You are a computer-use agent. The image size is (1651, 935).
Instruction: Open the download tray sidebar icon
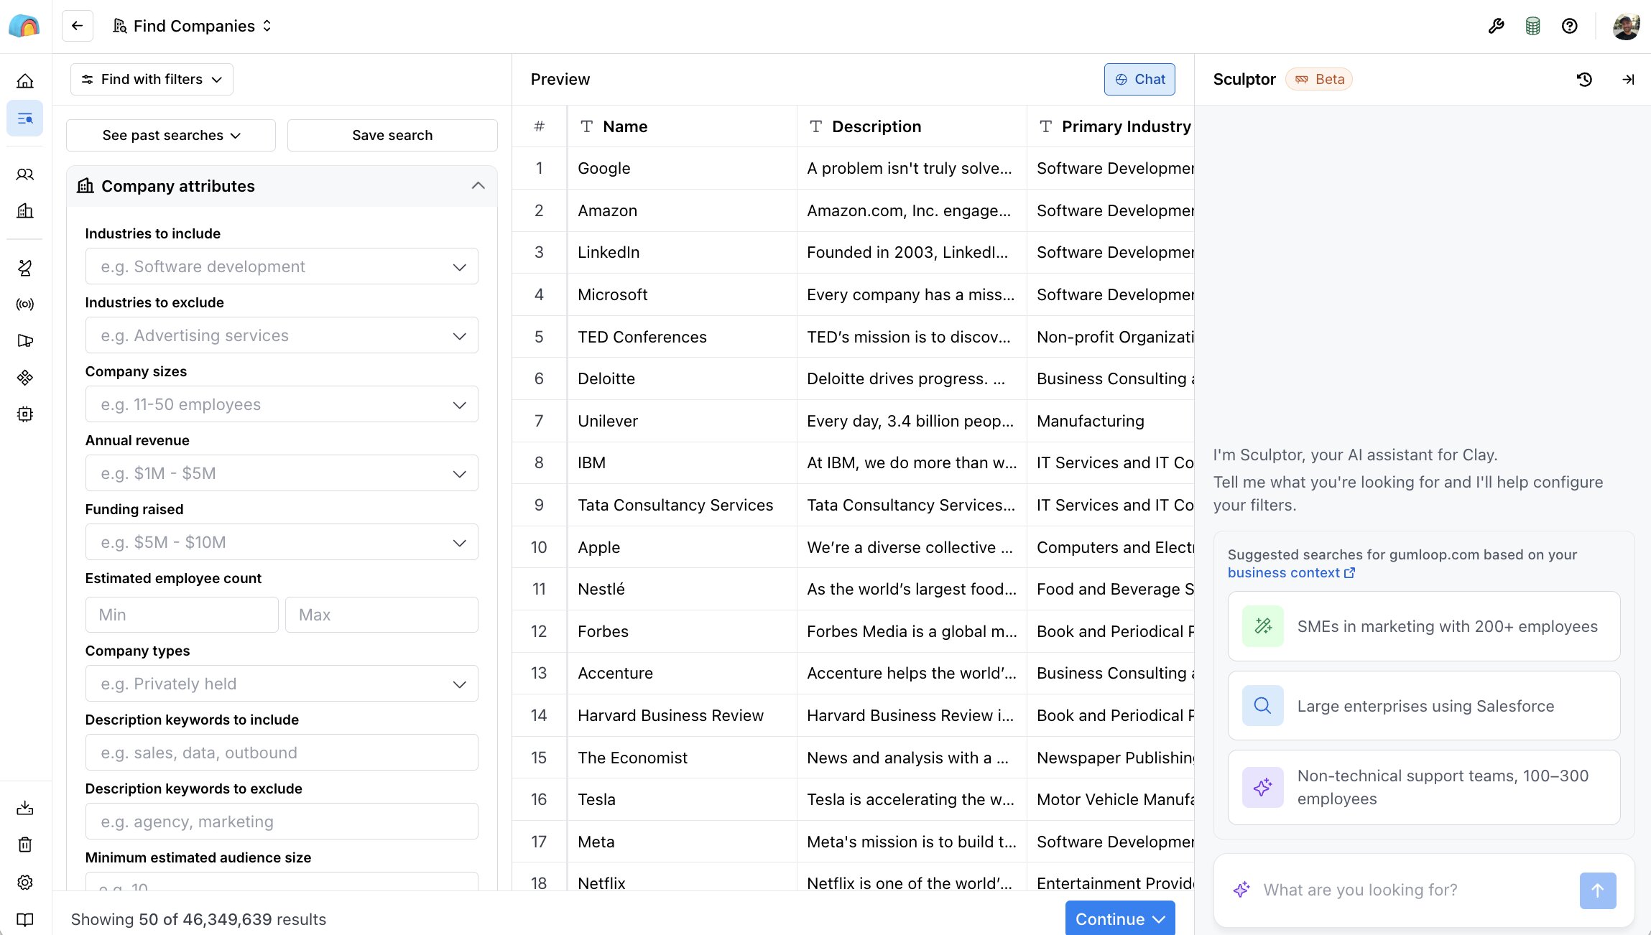pyautogui.click(x=25, y=809)
